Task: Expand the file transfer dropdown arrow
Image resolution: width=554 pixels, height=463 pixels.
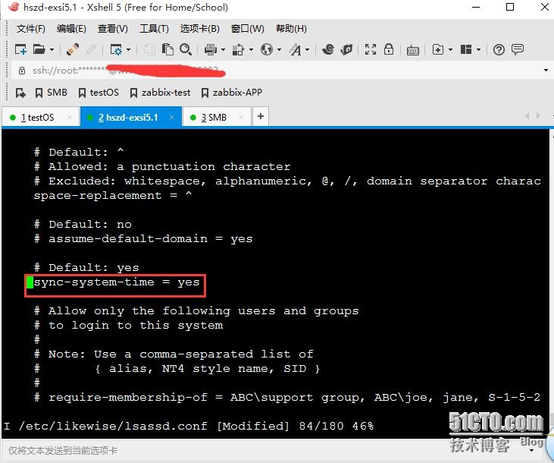Action: click(x=251, y=50)
